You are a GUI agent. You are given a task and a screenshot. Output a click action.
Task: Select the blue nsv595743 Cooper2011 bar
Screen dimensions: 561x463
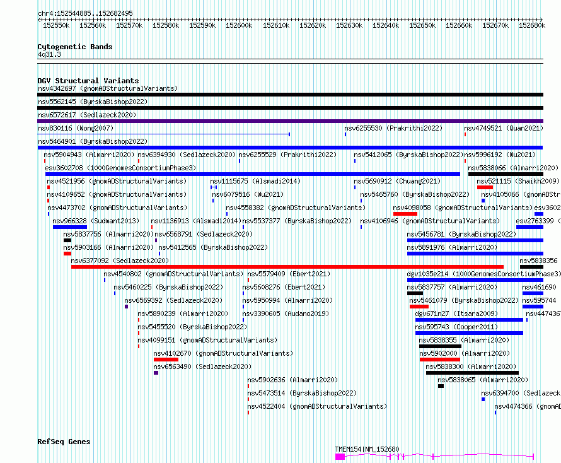point(469,333)
